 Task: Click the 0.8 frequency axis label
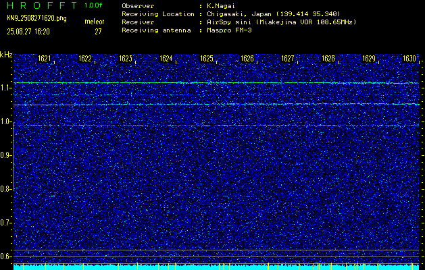5,189
